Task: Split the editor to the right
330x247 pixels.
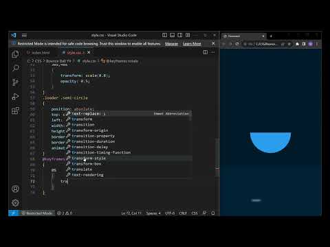Action: click(206, 52)
